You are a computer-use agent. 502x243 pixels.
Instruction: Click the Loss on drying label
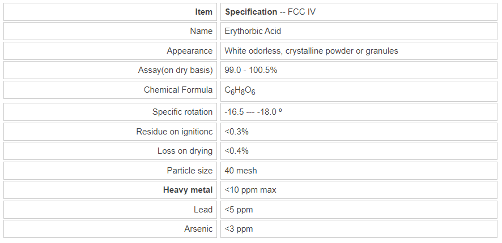185,151
